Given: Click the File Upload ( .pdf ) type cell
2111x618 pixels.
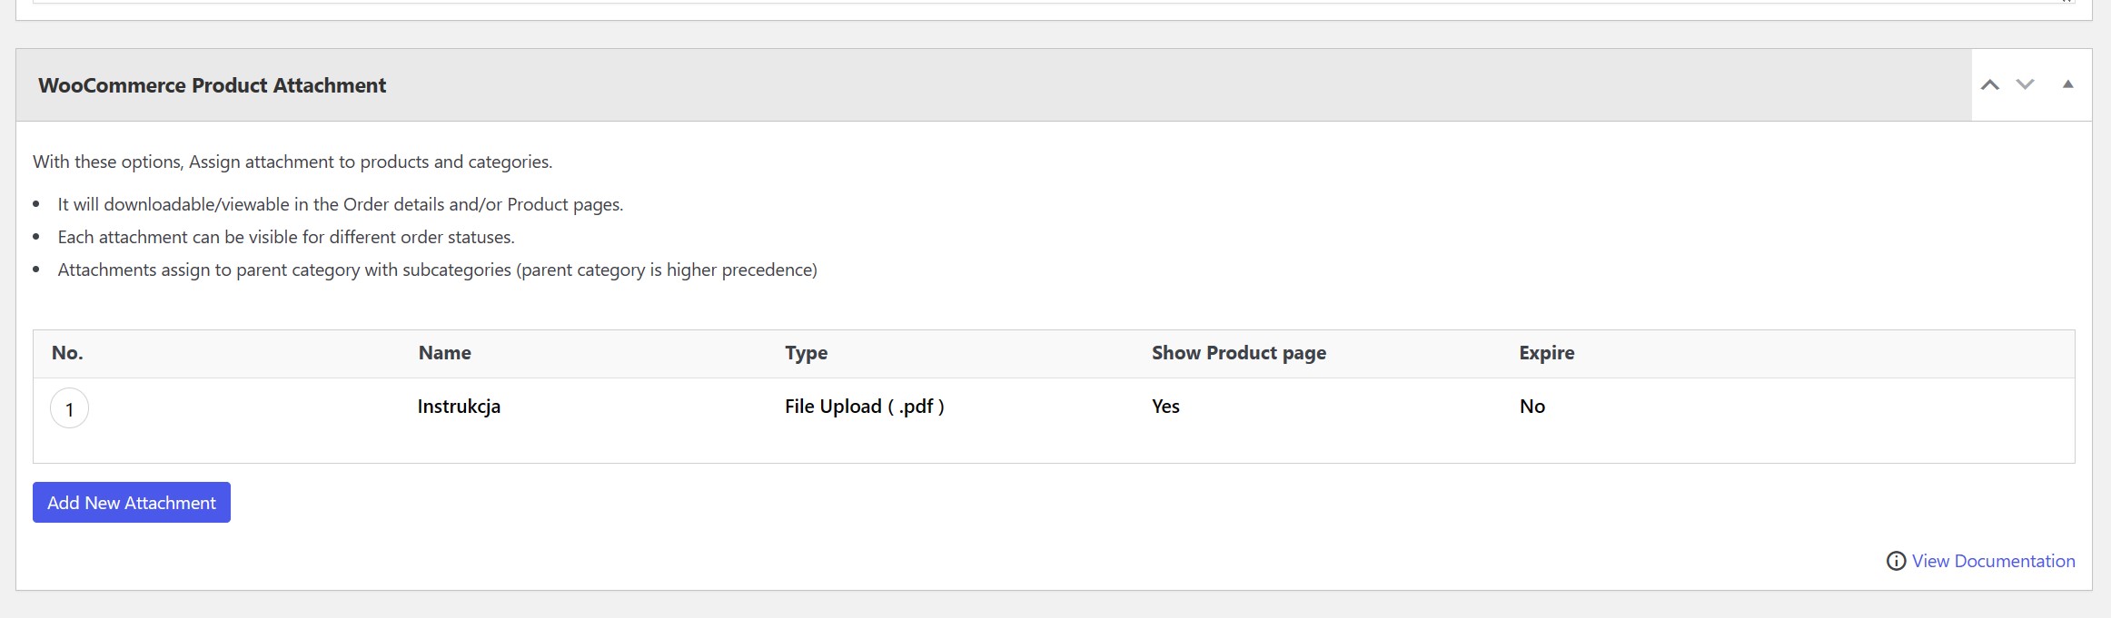Looking at the screenshot, I should click(x=864, y=407).
